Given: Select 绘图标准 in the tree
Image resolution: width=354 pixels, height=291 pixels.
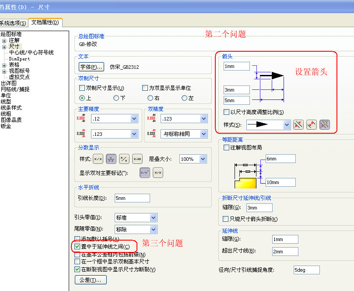Looking at the screenshot, I should pyautogui.click(x=11, y=34).
